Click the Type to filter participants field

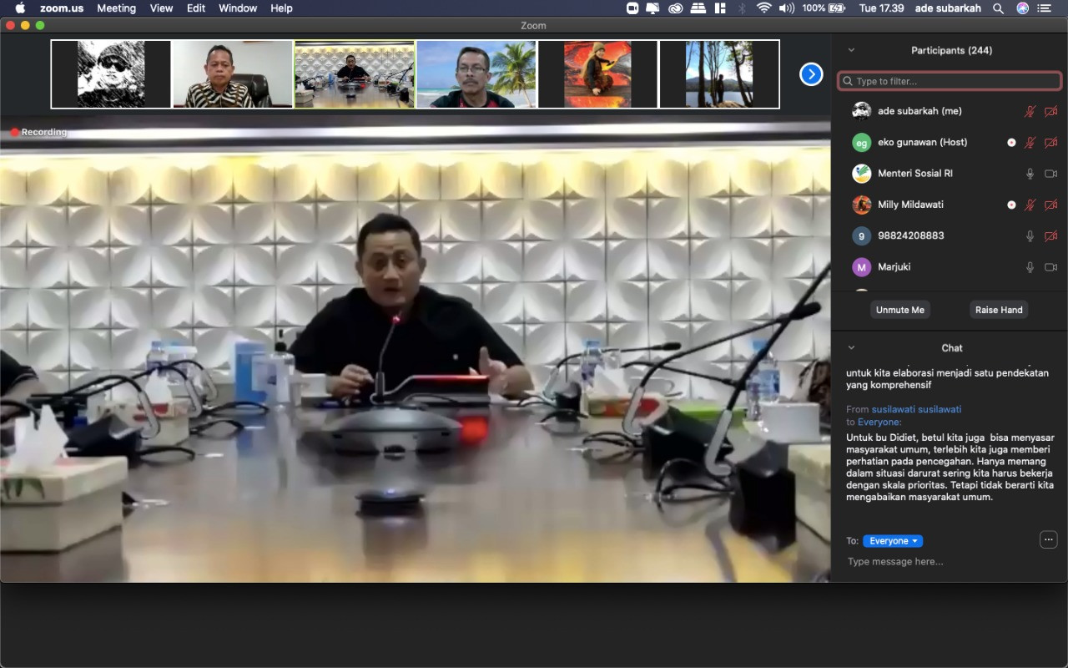(x=950, y=81)
